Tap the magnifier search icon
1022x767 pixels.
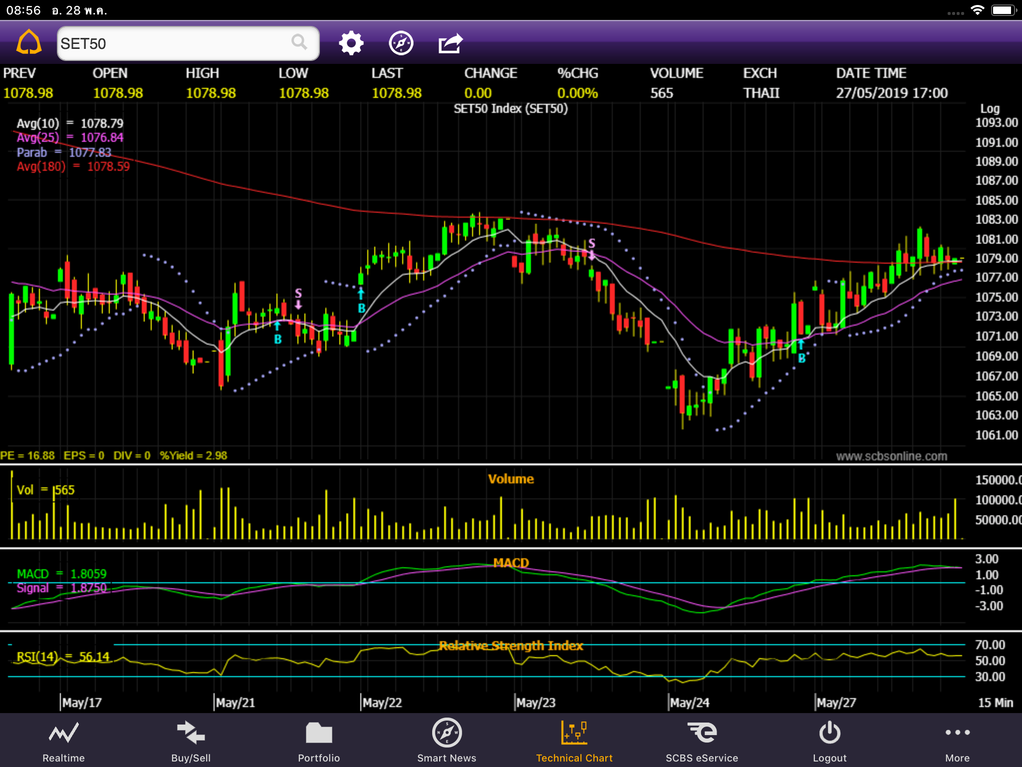click(299, 43)
